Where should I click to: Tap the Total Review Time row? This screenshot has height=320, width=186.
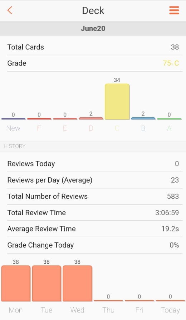93,213
